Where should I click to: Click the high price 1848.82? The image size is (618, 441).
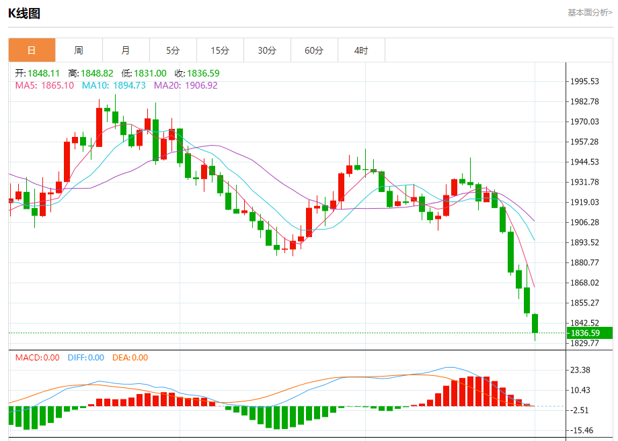97,73
